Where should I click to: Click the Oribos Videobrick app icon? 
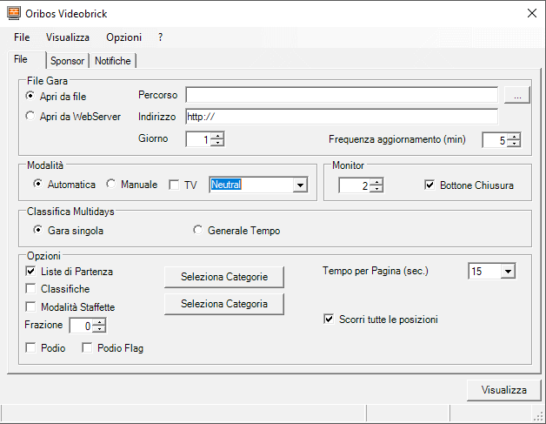pos(14,13)
